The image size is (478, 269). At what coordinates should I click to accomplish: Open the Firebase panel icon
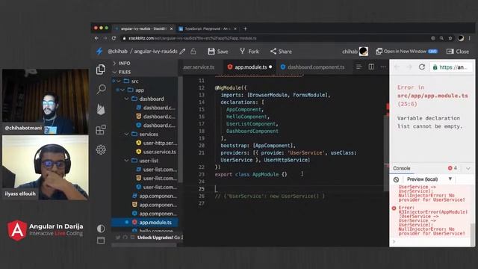point(101,109)
